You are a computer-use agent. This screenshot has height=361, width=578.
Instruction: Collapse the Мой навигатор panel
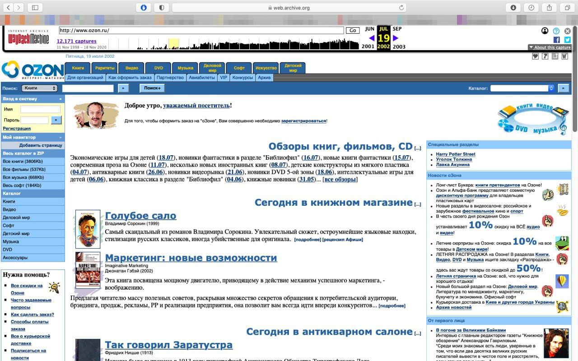pos(60,137)
